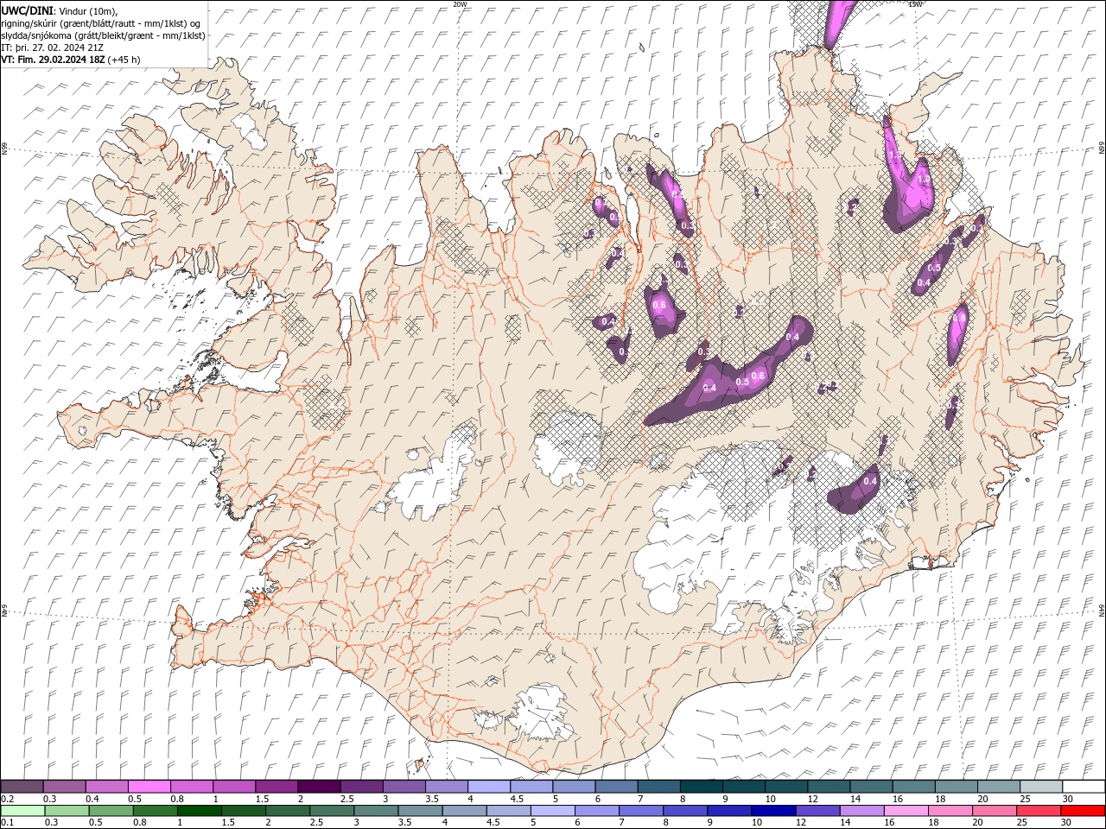1106x829 pixels.
Task: Click the light lavender swatch at 4 in snow legend
Action: pyautogui.click(x=488, y=787)
